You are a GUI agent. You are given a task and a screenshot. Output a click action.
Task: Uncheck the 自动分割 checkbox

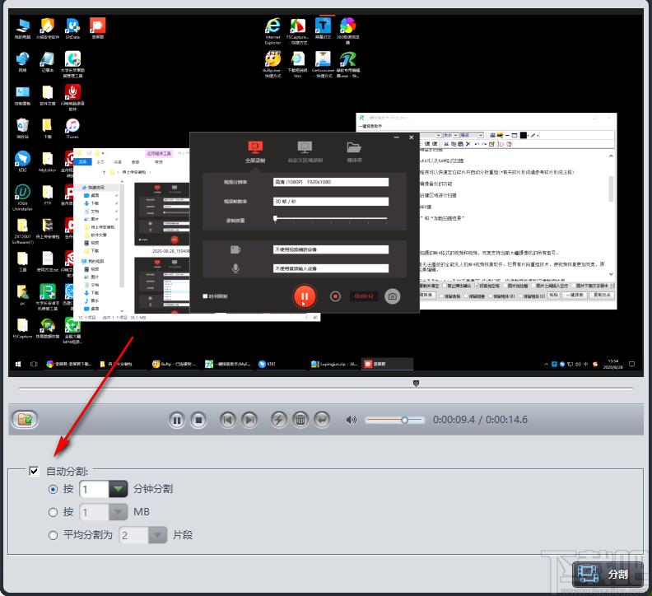[x=34, y=471]
